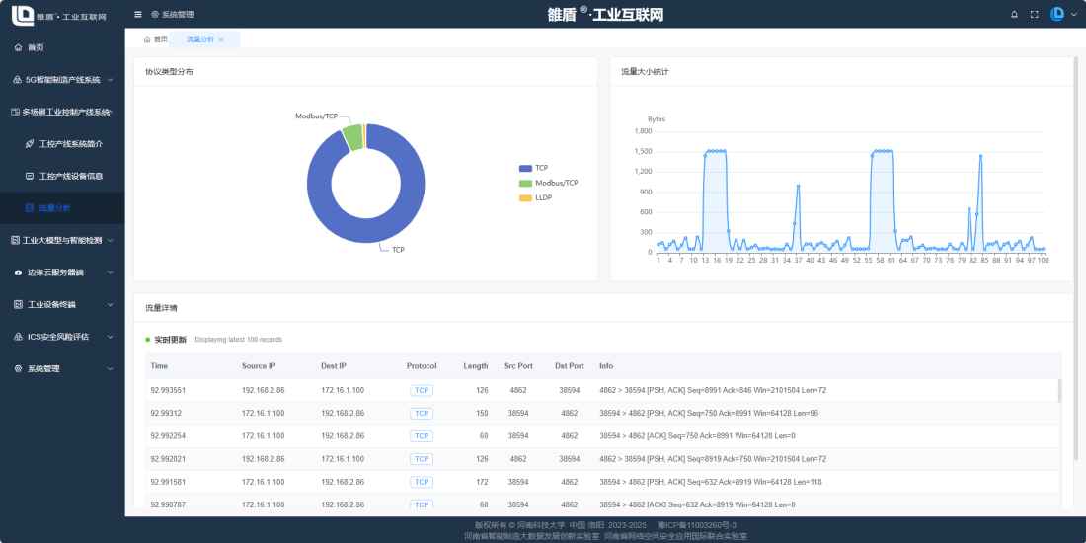
Task: Switch to the 首页 tab
Action: coord(155,39)
